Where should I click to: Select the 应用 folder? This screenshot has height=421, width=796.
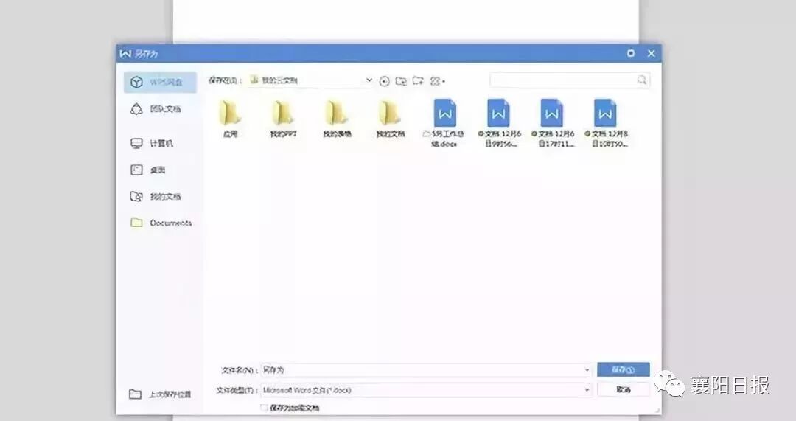pyautogui.click(x=230, y=119)
